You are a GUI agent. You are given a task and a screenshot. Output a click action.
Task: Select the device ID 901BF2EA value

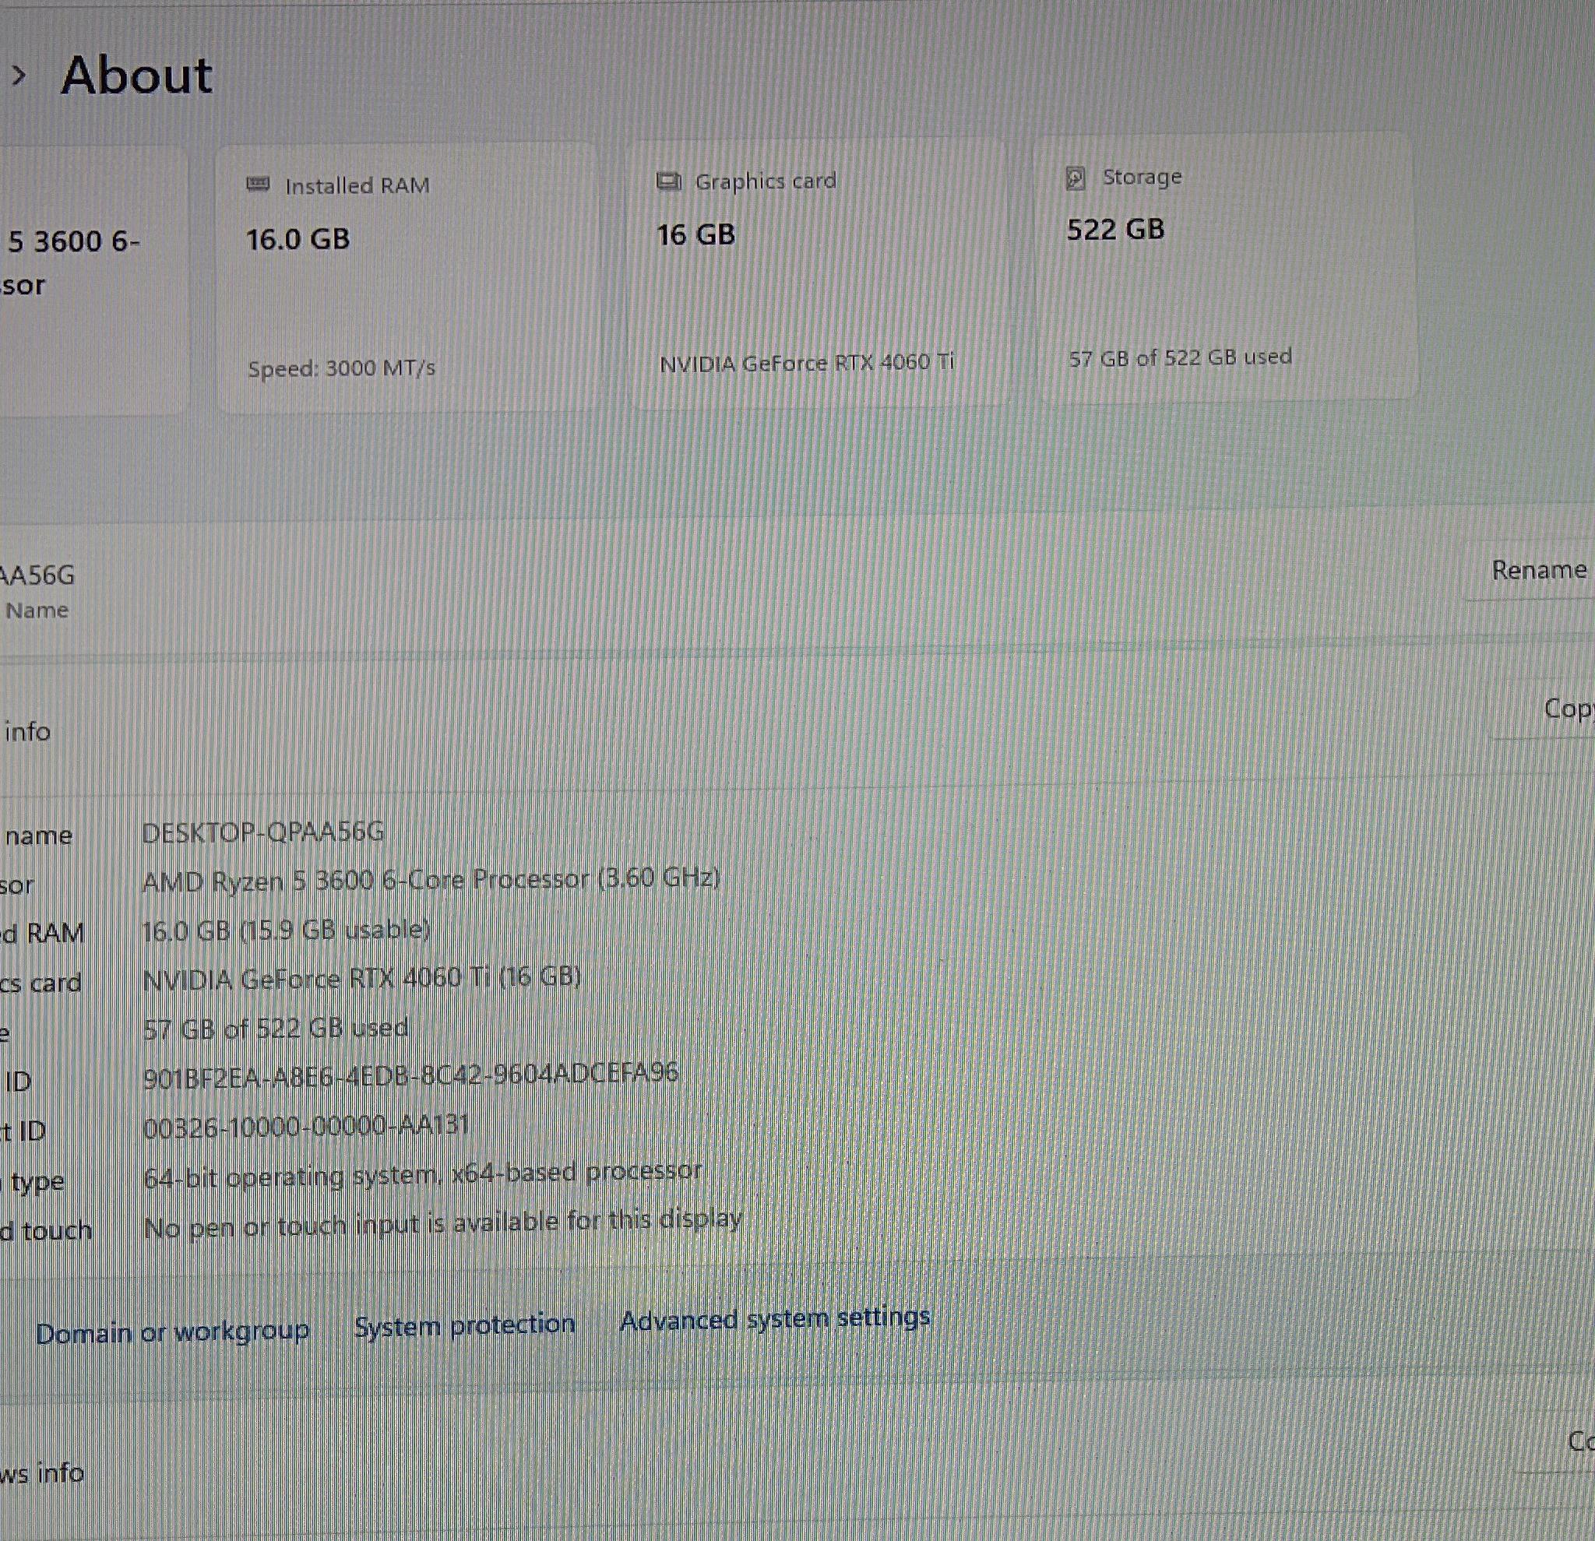click(411, 1075)
